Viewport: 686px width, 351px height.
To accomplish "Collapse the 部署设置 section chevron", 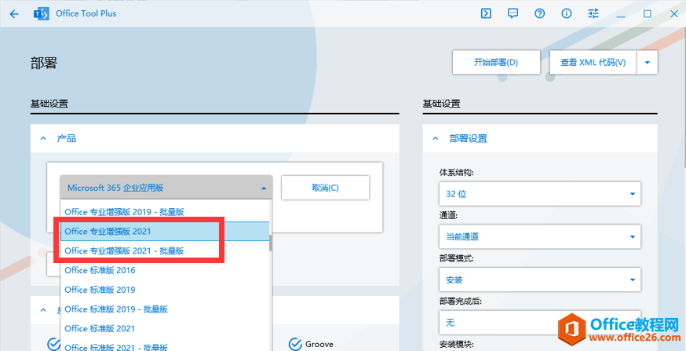I will click(436, 139).
